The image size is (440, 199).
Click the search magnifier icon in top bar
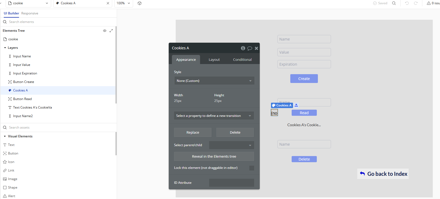tap(394, 3)
